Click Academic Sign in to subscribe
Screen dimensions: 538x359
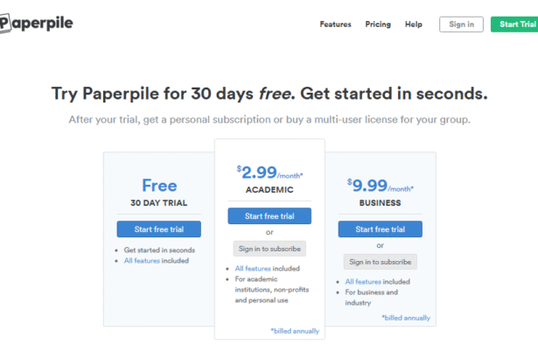tap(269, 249)
